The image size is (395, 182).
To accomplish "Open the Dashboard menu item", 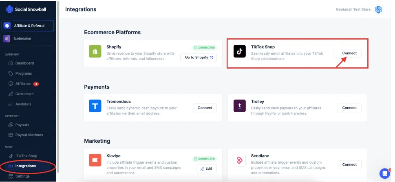I will 25,63.
